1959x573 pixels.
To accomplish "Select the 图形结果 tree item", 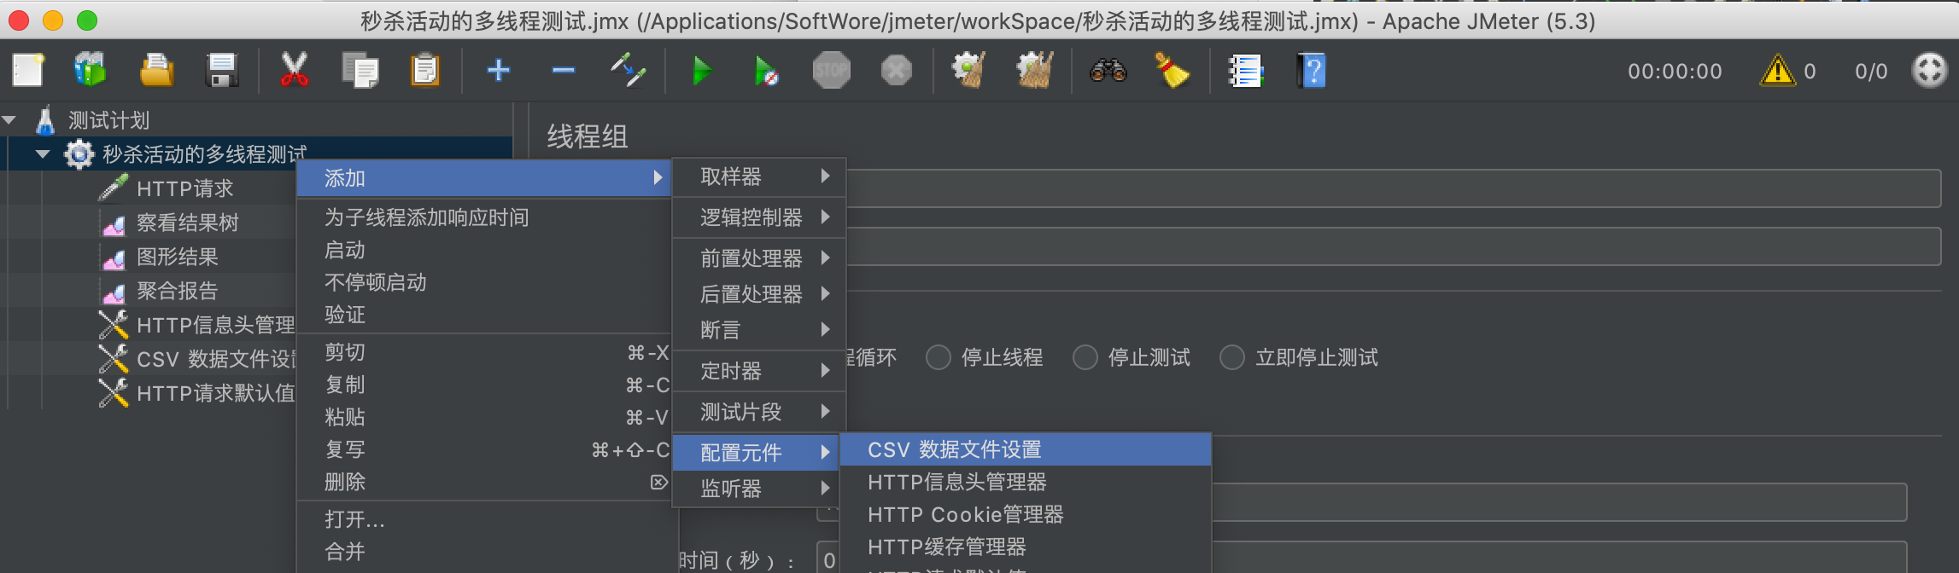I will (x=178, y=257).
